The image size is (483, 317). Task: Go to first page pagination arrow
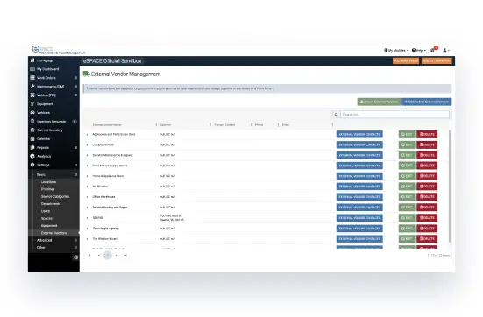[x=89, y=255]
